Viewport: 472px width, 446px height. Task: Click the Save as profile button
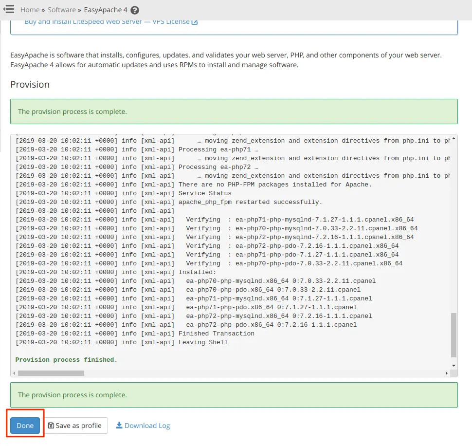(75, 425)
